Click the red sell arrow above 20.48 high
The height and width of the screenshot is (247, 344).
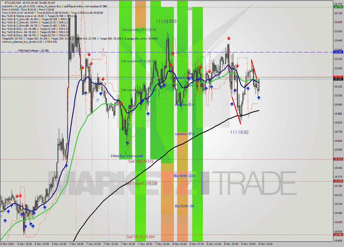point(228,38)
